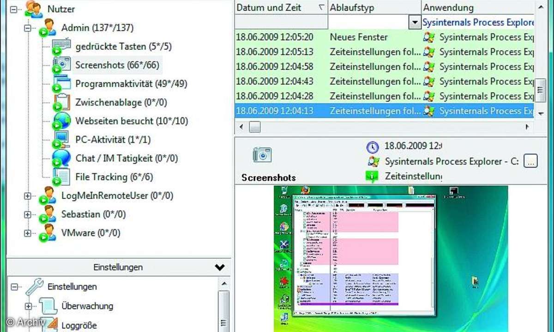The image size is (554, 332).
Task: Click the clock icon beside 18.06.2009 detail
Action: [373, 147]
